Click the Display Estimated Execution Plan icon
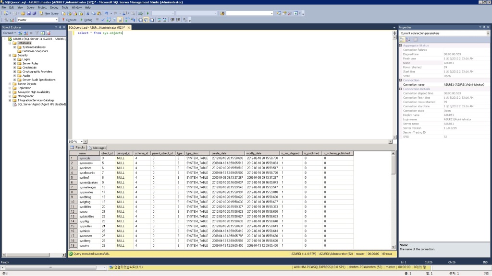The image size is (492, 276). tap(109, 20)
